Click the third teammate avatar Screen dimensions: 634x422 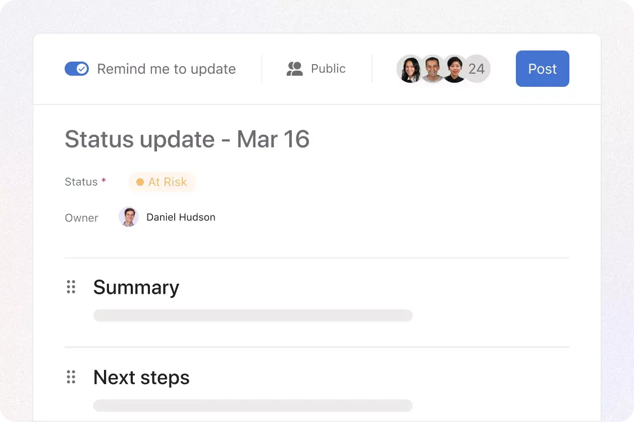[x=454, y=69]
